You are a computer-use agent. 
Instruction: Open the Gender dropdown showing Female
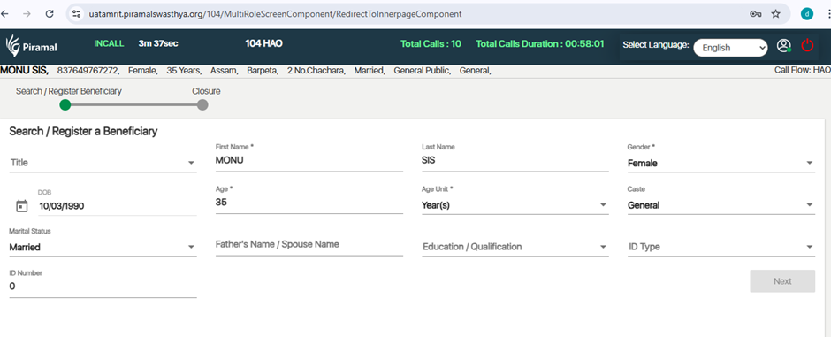pyautogui.click(x=720, y=164)
